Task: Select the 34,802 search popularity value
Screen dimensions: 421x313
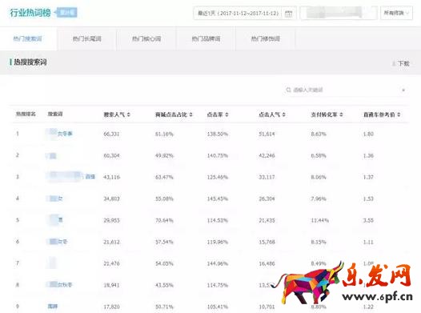Action: click(111, 199)
